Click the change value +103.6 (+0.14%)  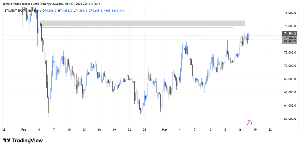[115, 11]
